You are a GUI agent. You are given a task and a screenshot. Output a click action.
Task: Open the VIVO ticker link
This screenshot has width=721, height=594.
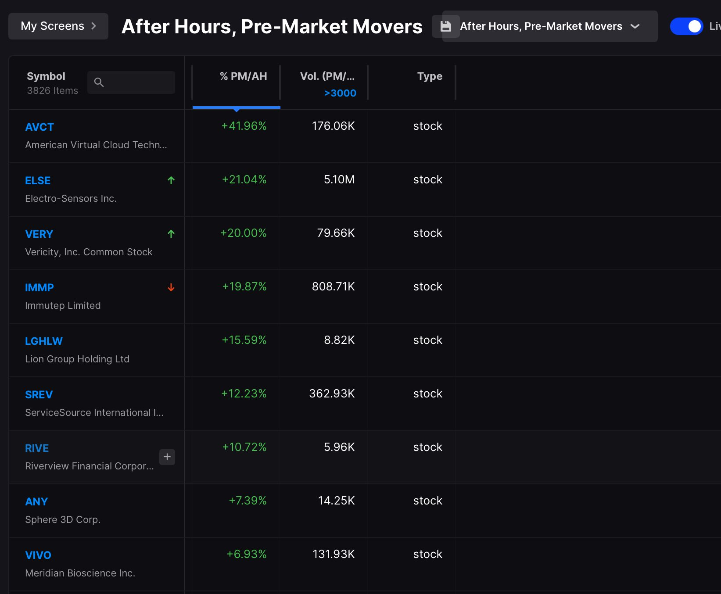pyautogui.click(x=38, y=555)
